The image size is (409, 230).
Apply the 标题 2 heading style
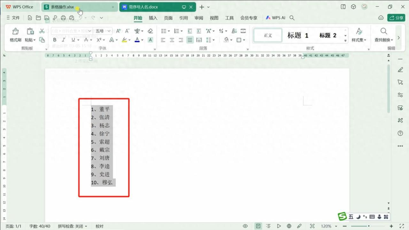tap(328, 35)
